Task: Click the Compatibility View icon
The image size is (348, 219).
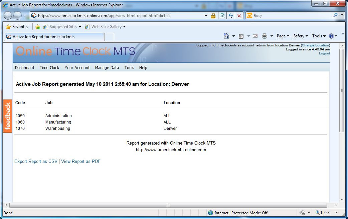Action: pyautogui.click(x=222, y=16)
